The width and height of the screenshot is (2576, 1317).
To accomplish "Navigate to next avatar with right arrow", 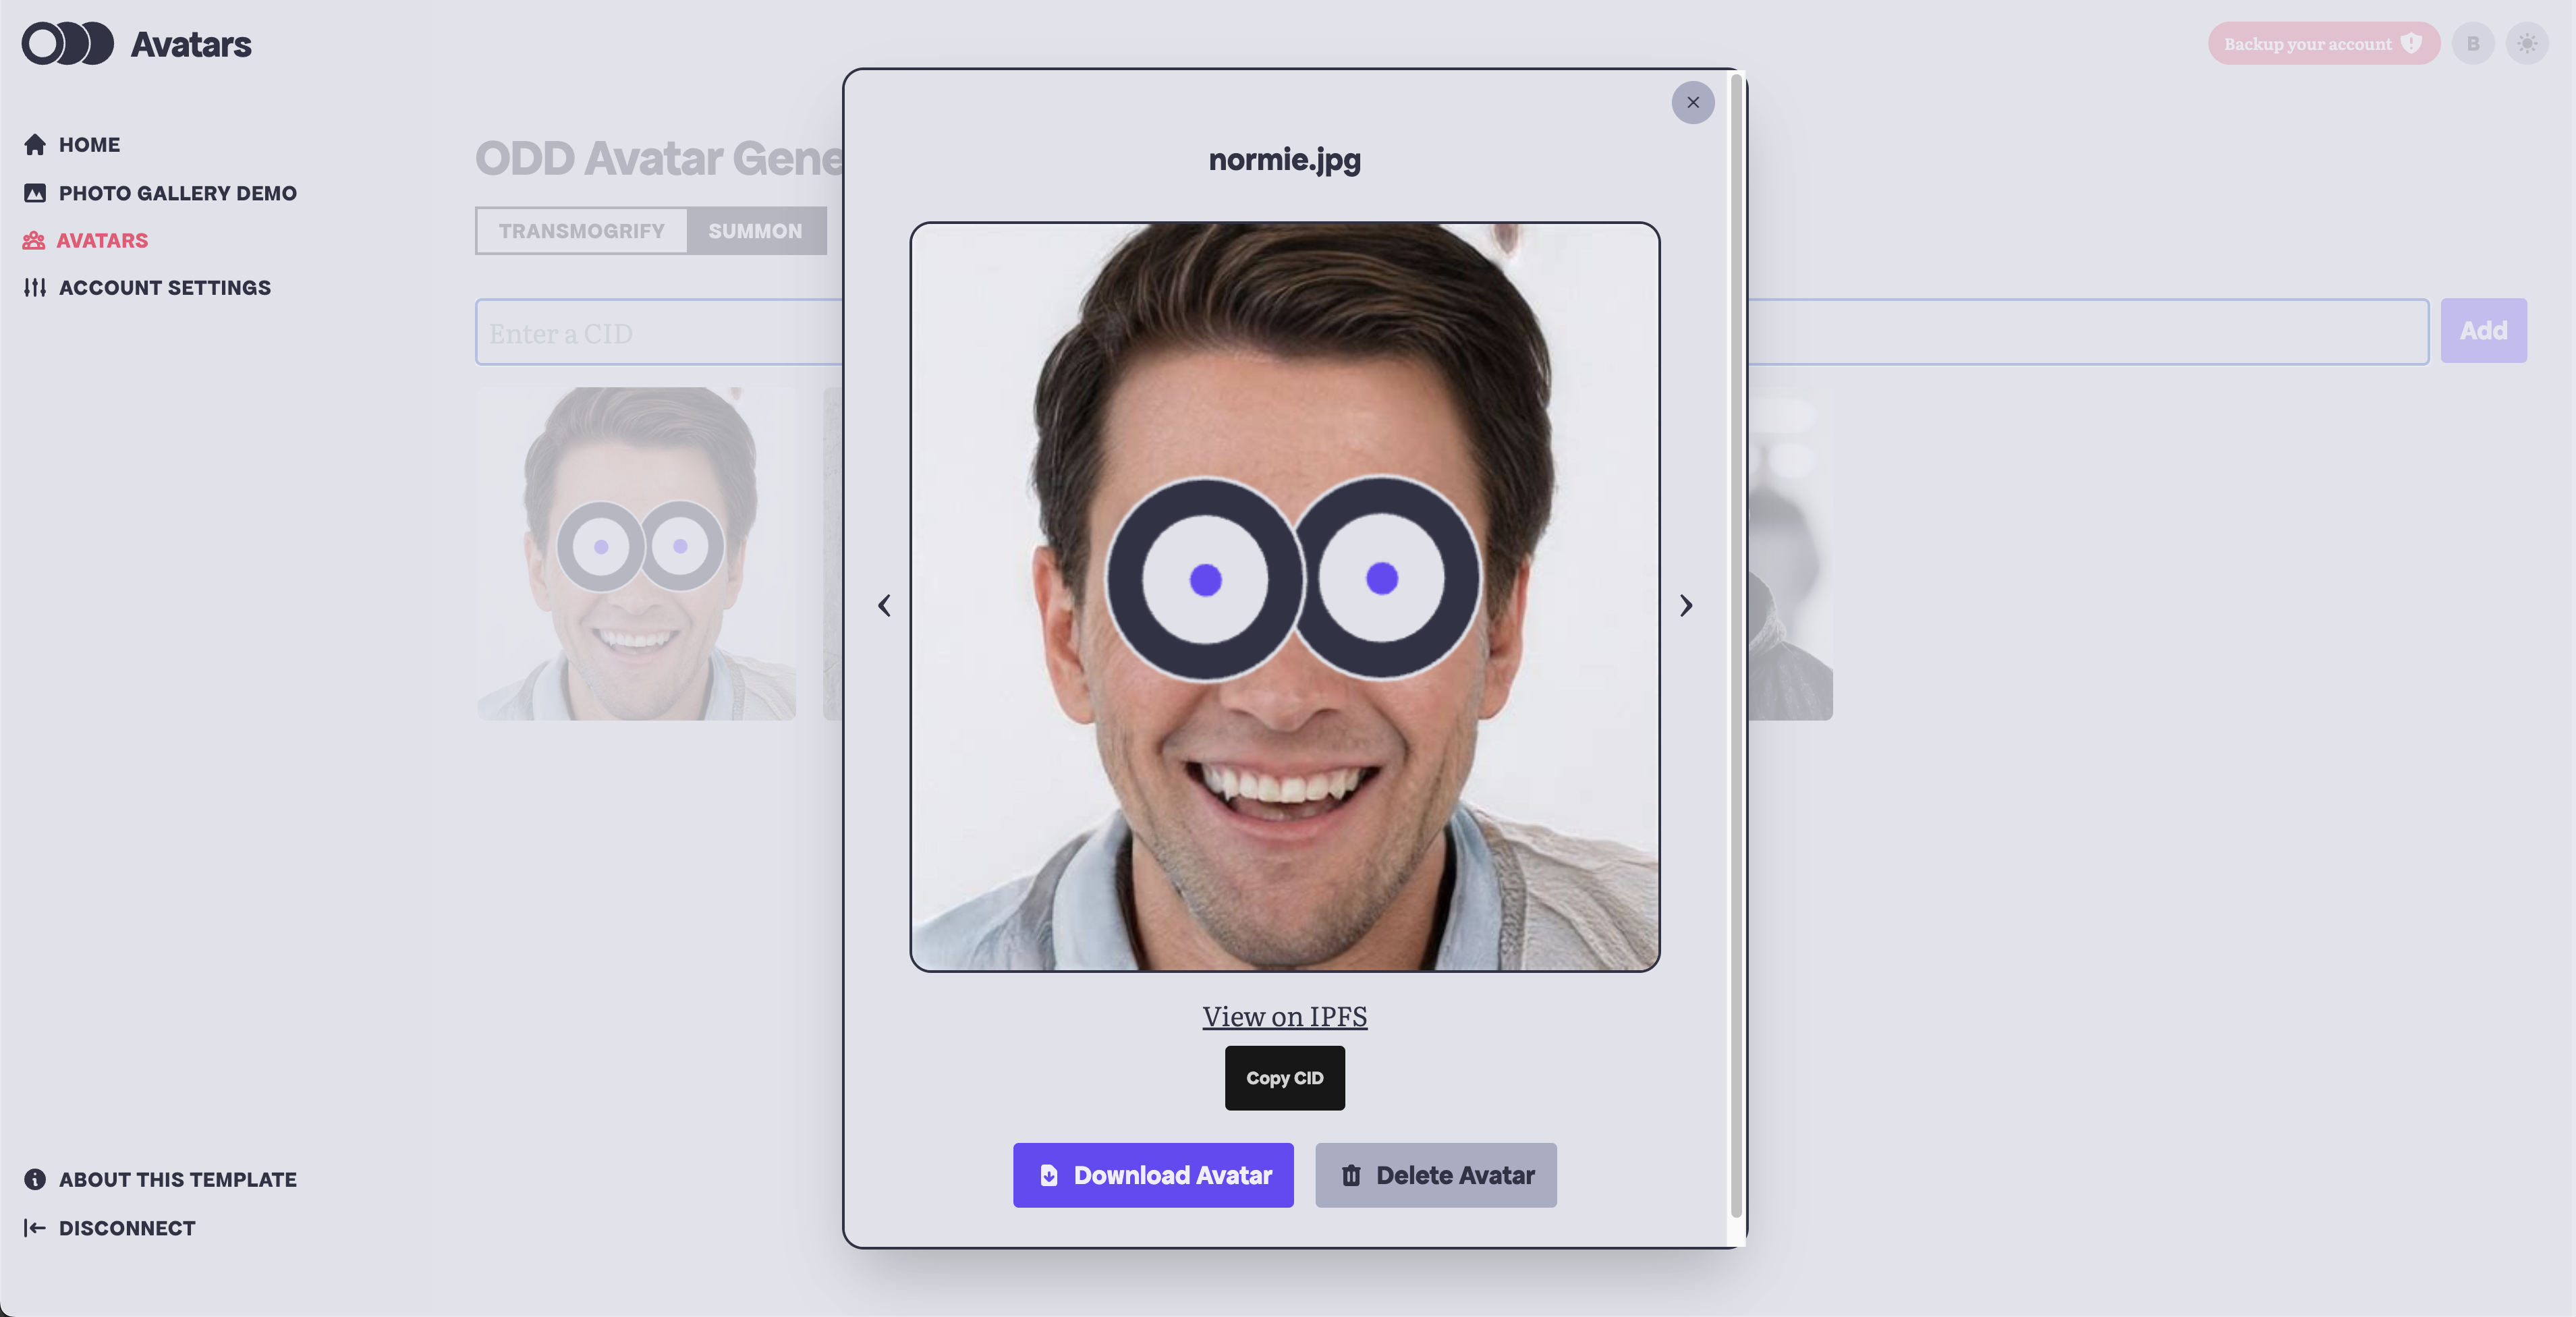I will [1687, 605].
